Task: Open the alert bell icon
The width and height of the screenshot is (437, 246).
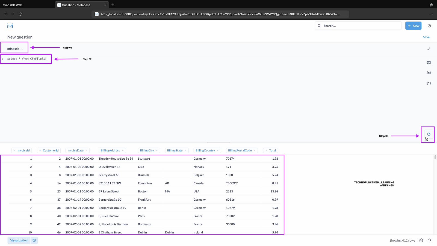Action: click(429, 240)
